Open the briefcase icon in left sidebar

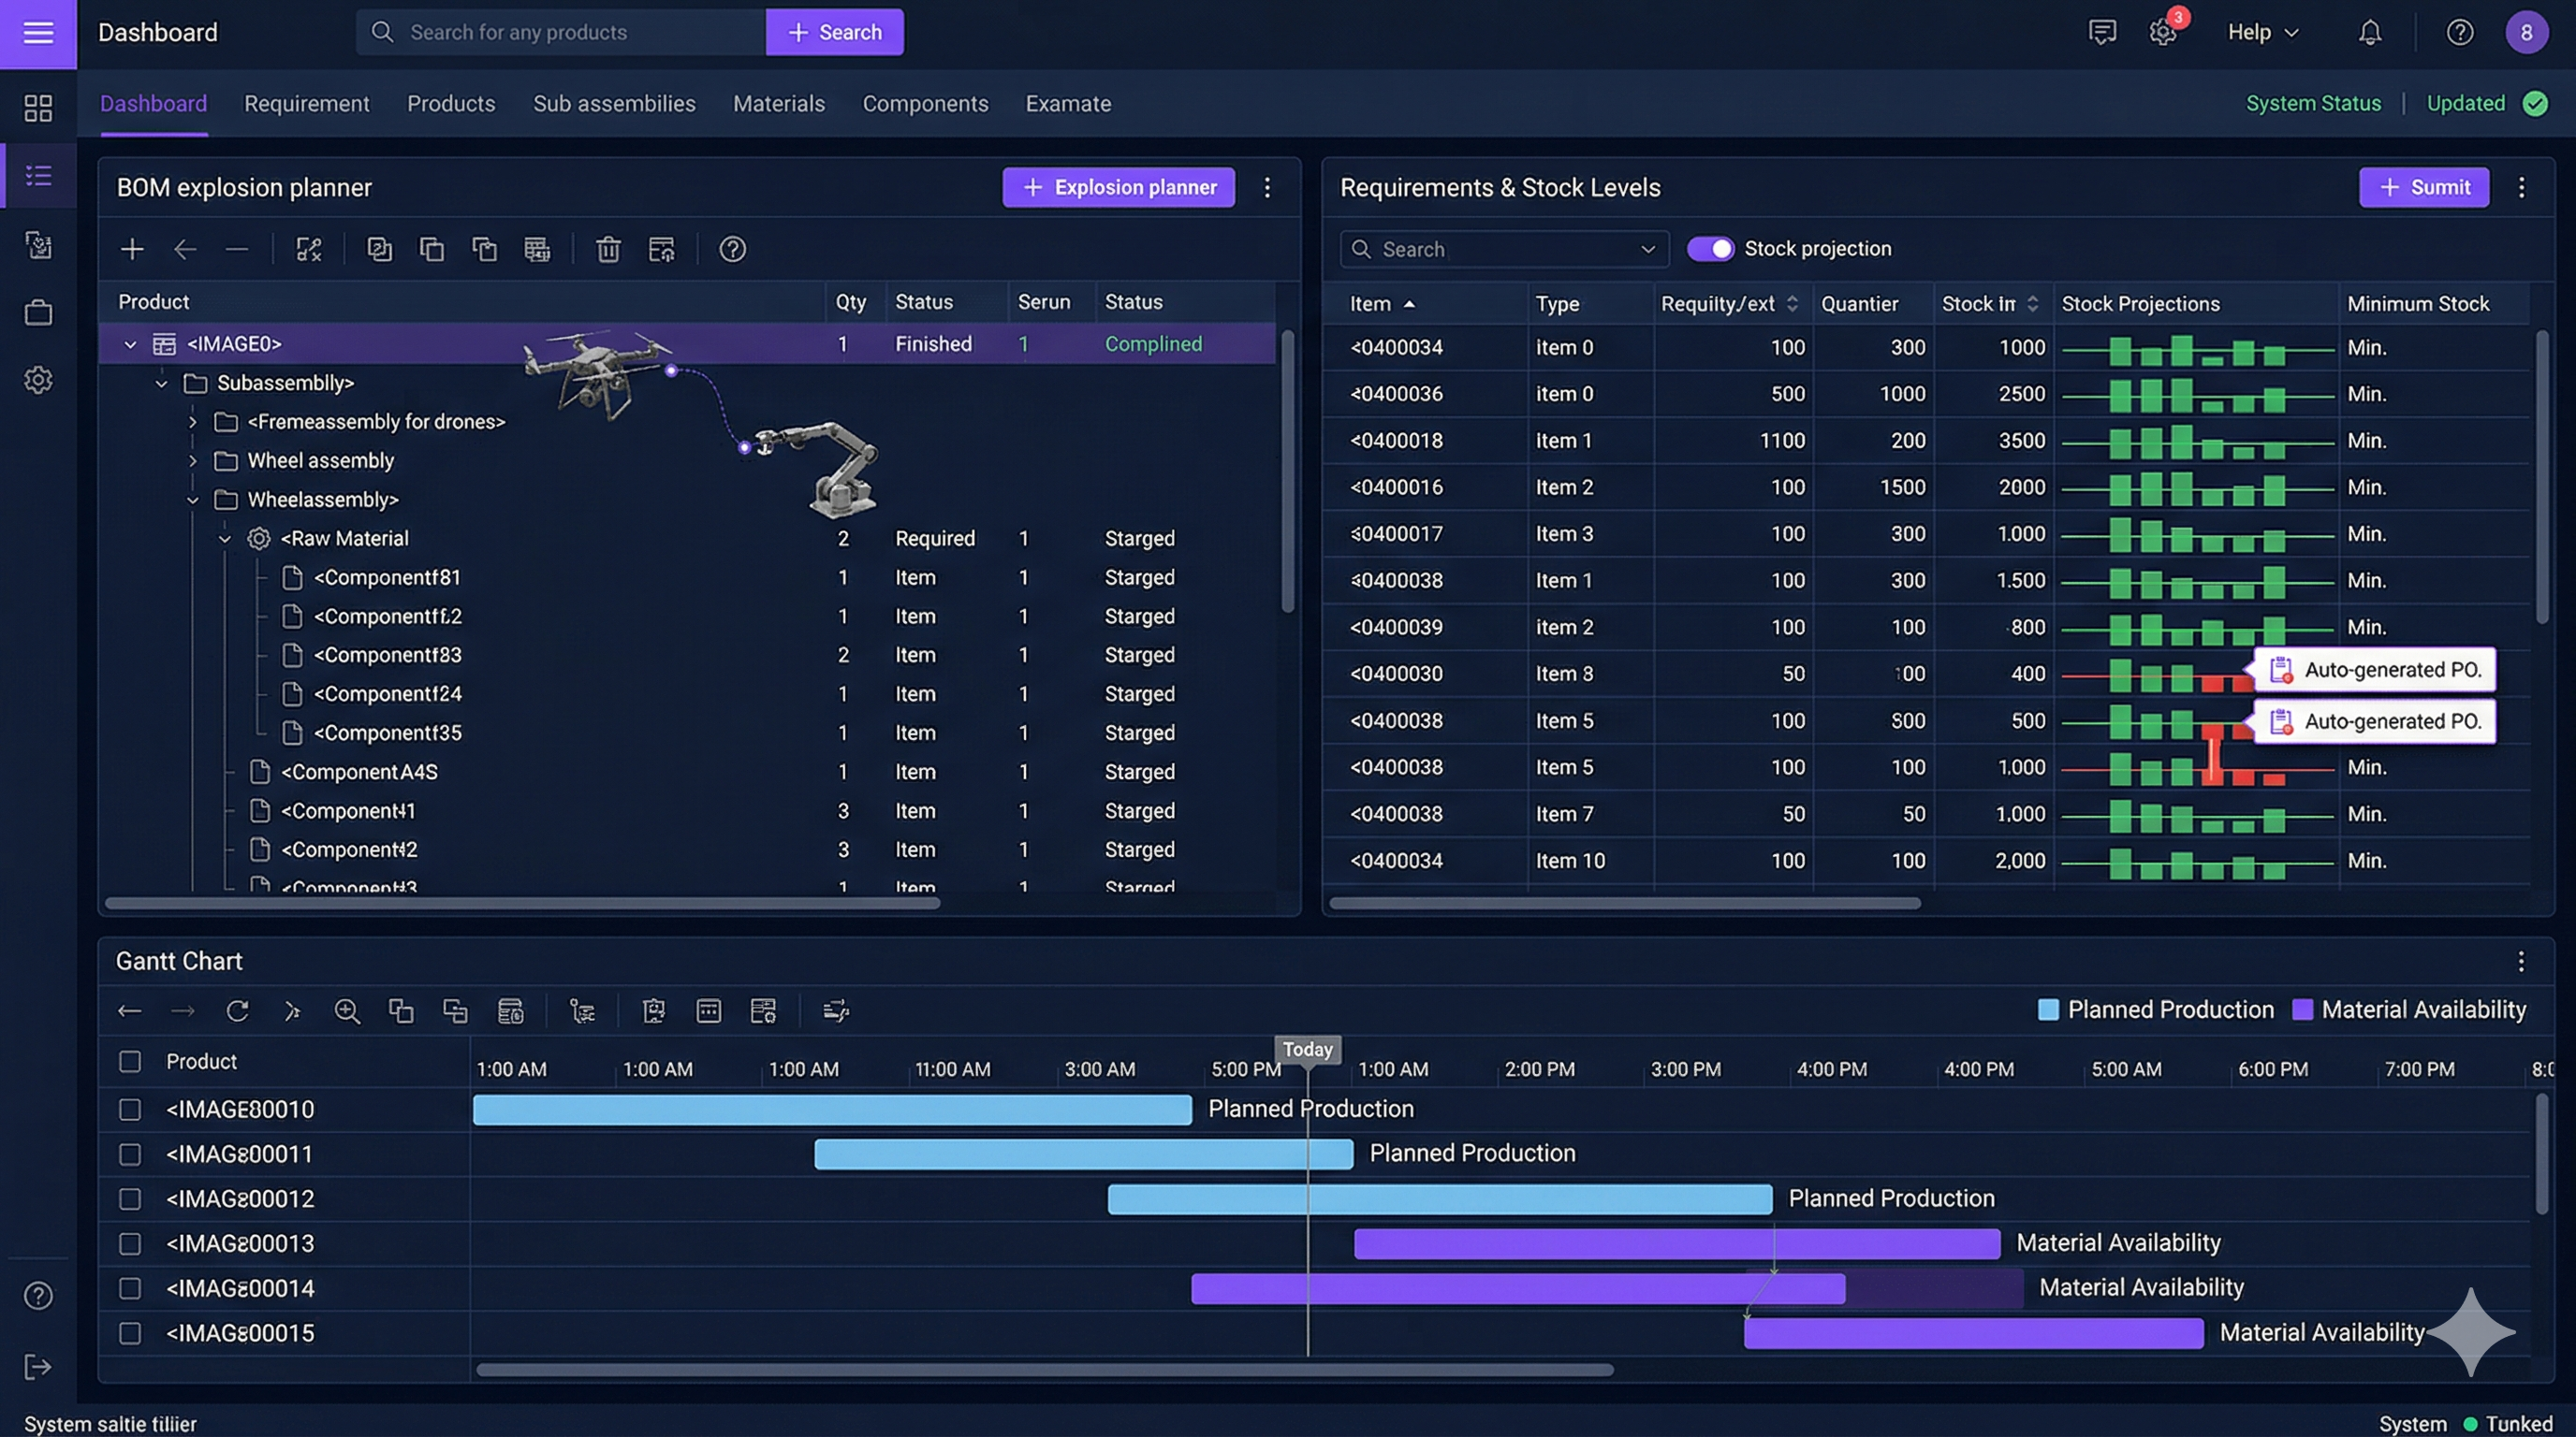[38, 312]
